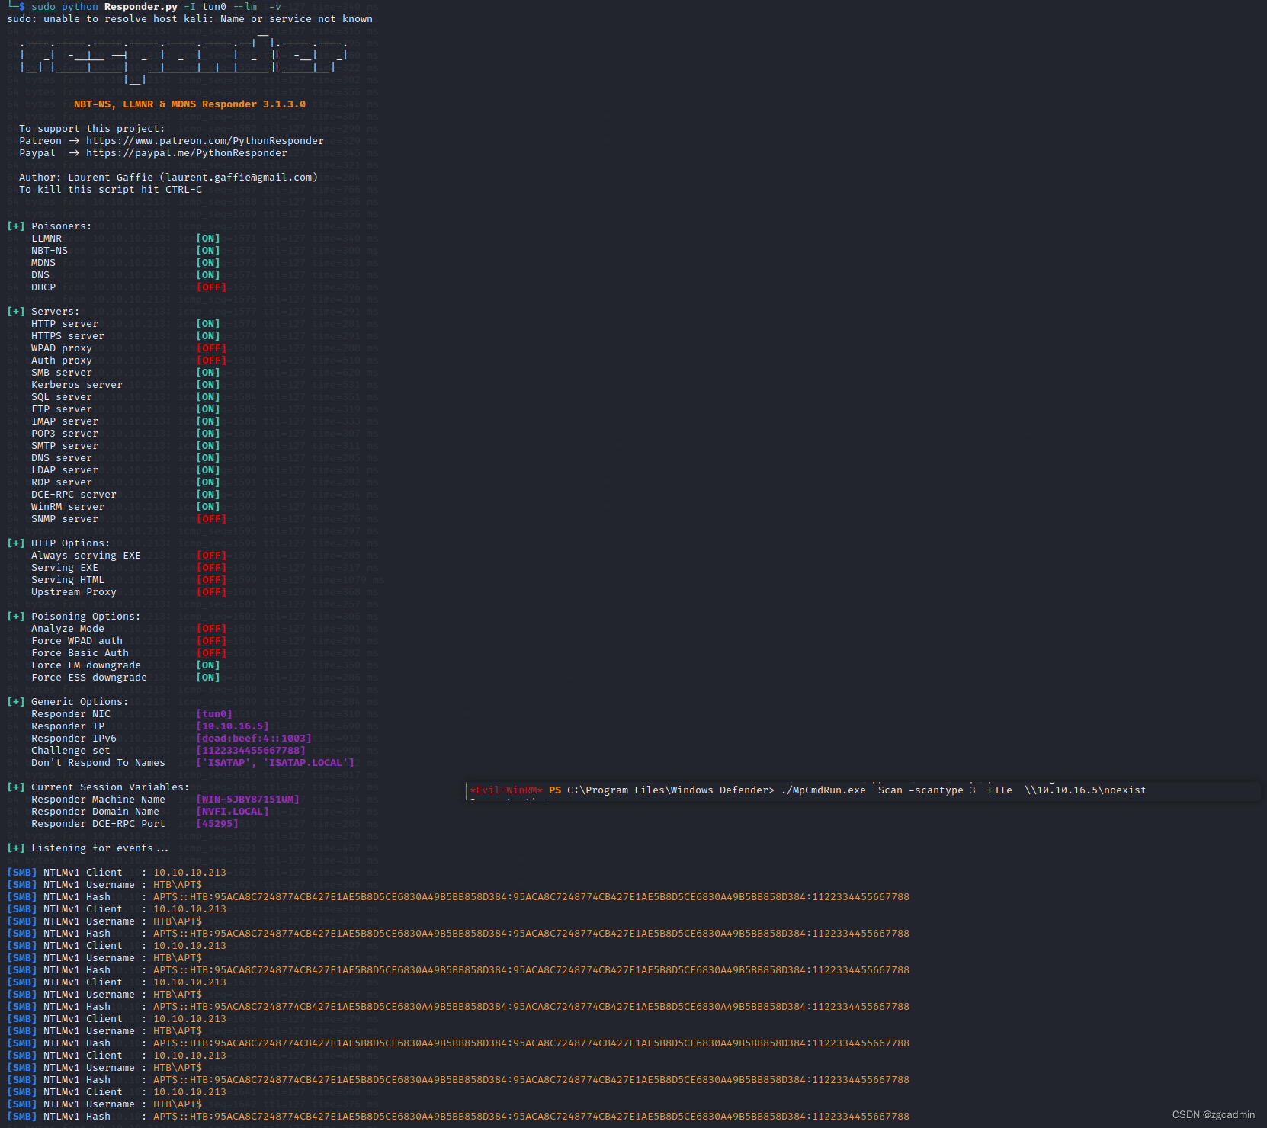Click the [ON] status beside POP3 server
1267x1128 pixels.
point(208,434)
